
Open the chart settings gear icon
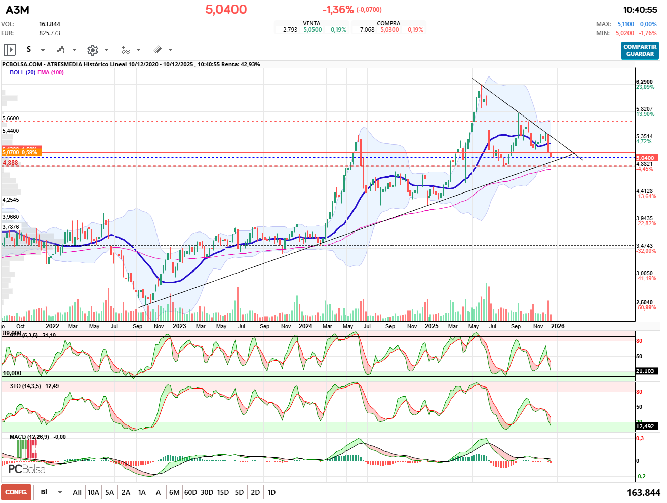(92, 50)
